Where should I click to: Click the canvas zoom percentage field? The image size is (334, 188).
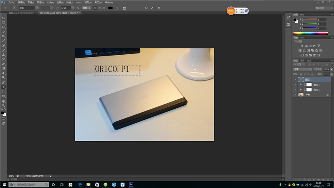point(11,176)
